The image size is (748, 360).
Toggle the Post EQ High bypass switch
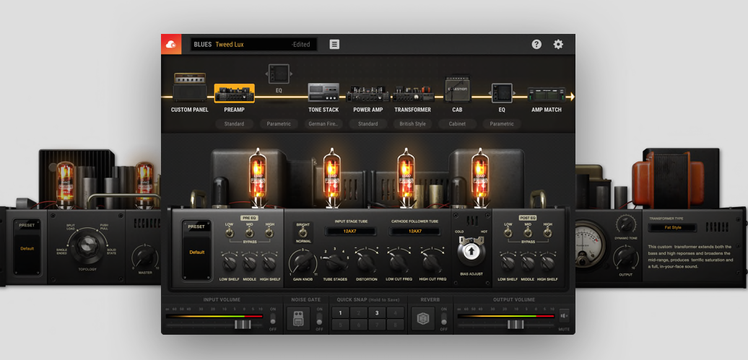(x=547, y=232)
